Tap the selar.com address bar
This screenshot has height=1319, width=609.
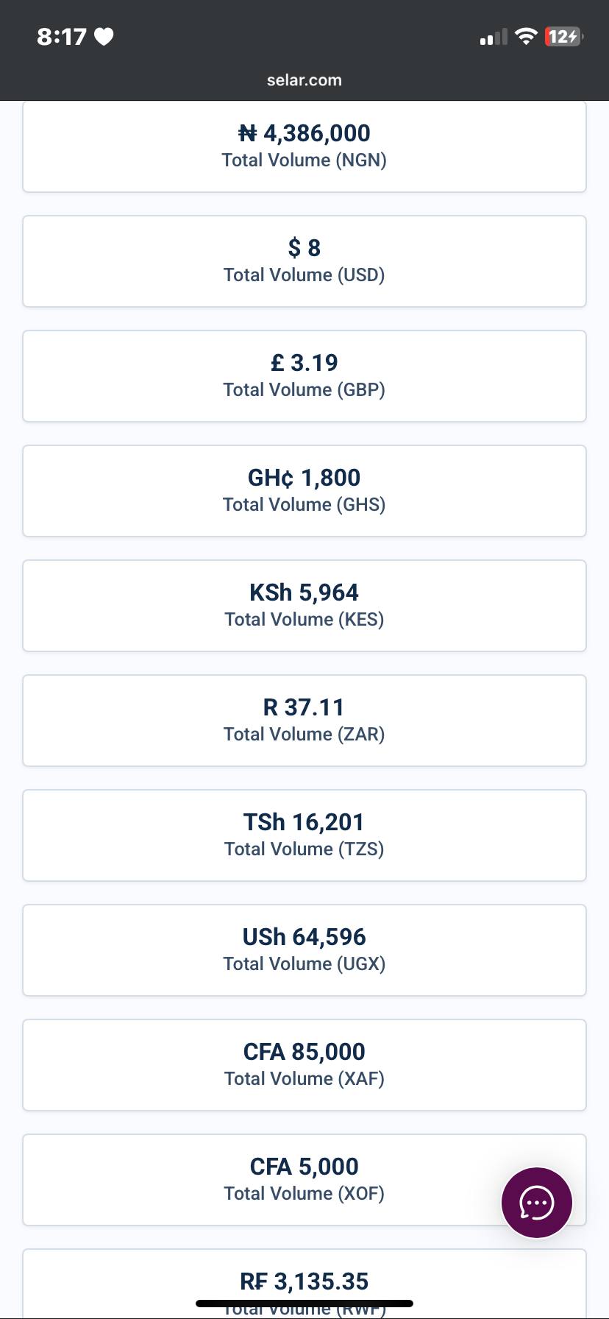click(x=304, y=80)
